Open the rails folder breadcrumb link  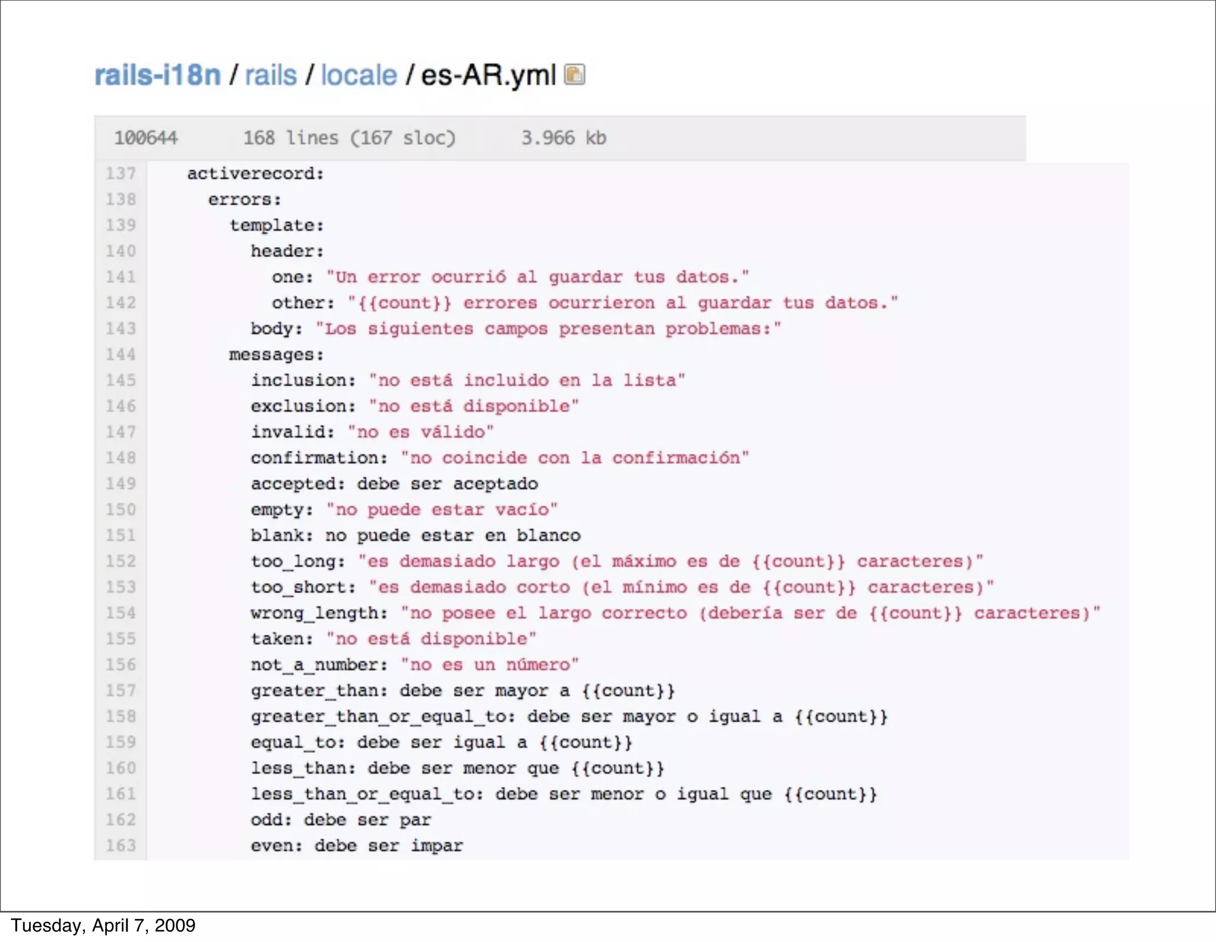(271, 75)
